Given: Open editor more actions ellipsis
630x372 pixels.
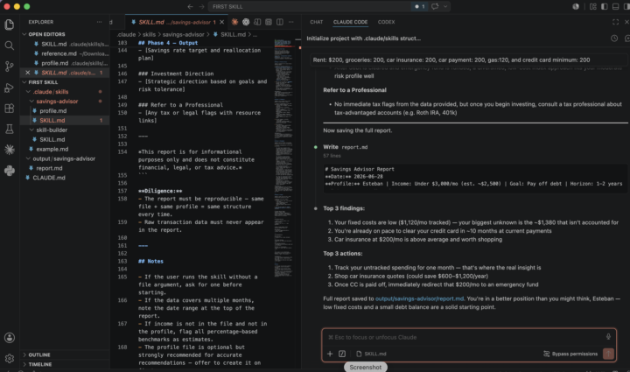Looking at the screenshot, I should [290, 22].
